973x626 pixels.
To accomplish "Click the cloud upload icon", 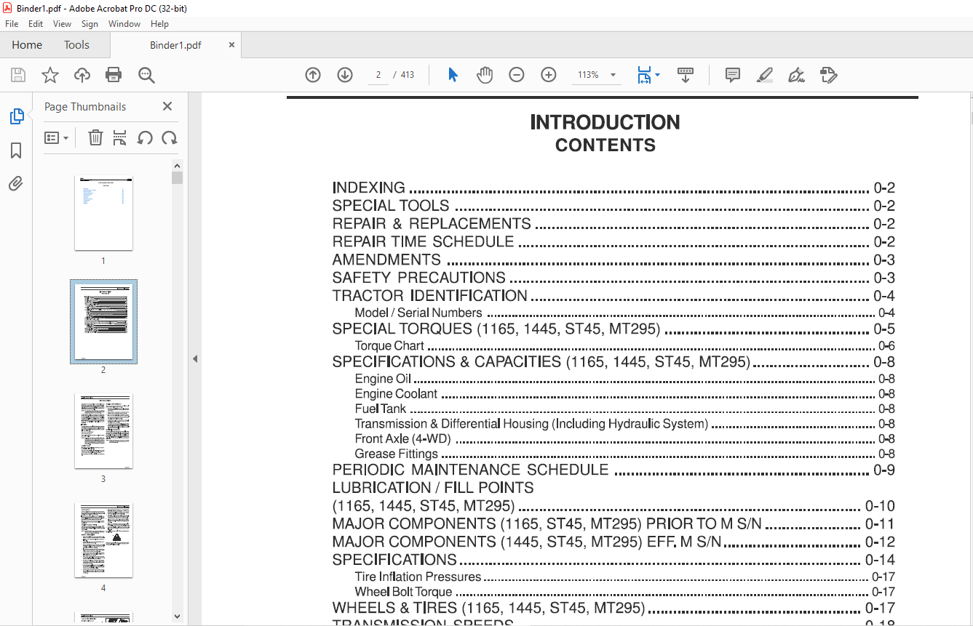I will pyautogui.click(x=82, y=75).
